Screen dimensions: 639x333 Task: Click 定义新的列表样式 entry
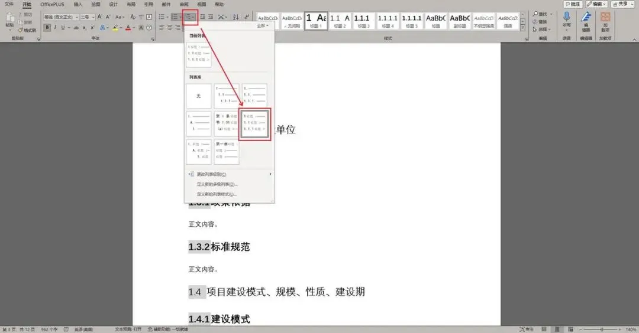(230, 194)
